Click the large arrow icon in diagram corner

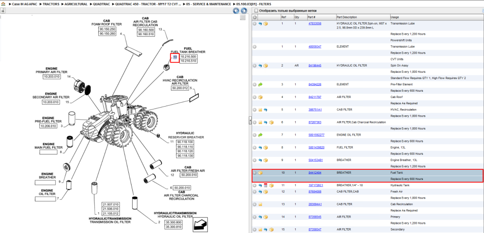tap(200, 224)
